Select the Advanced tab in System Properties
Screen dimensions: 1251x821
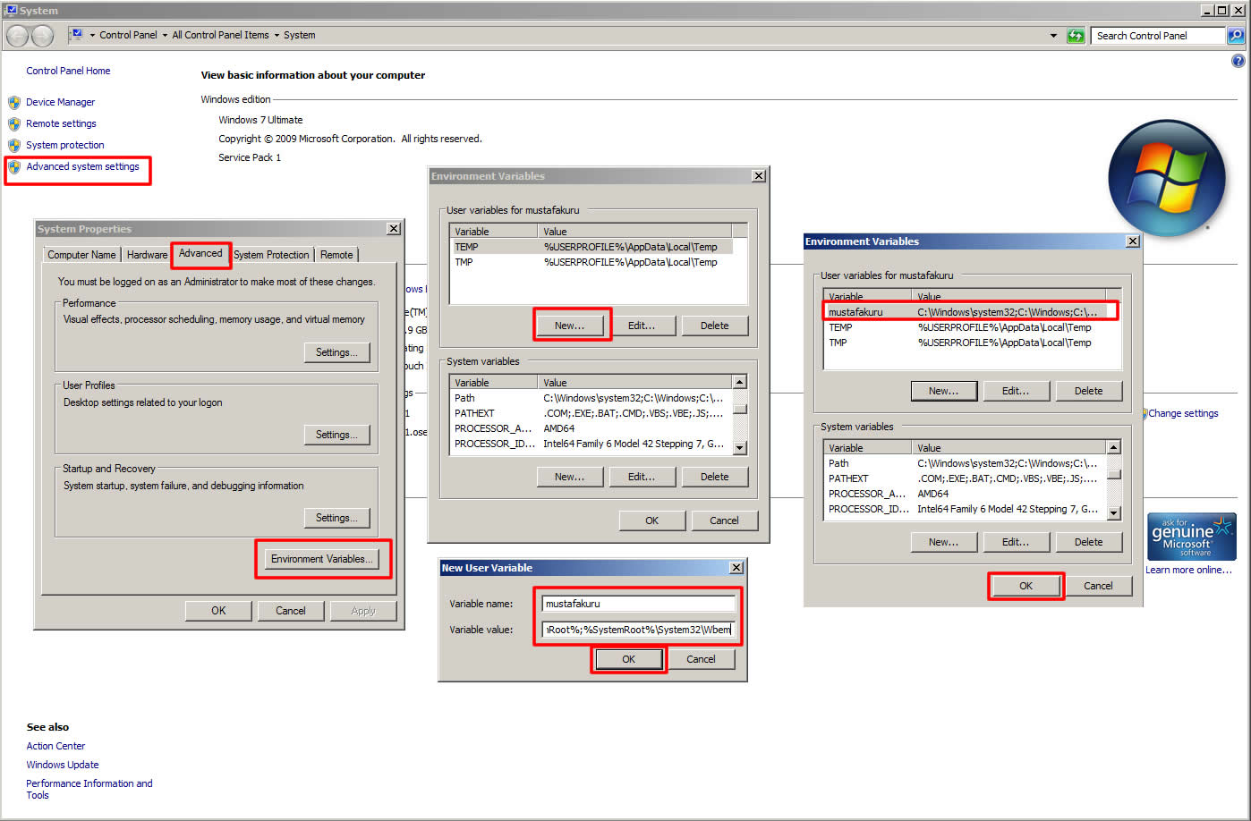click(200, 253)
